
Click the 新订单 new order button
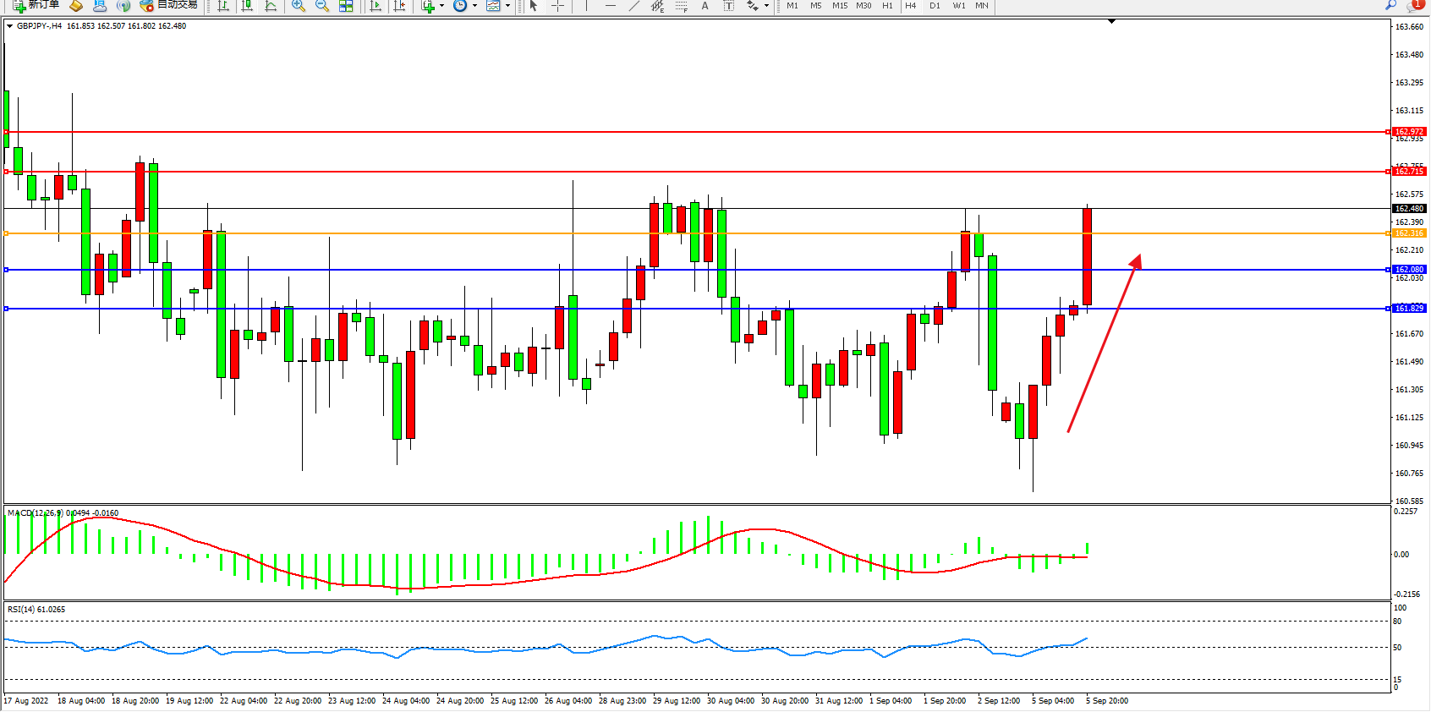[x=36, y=5]
